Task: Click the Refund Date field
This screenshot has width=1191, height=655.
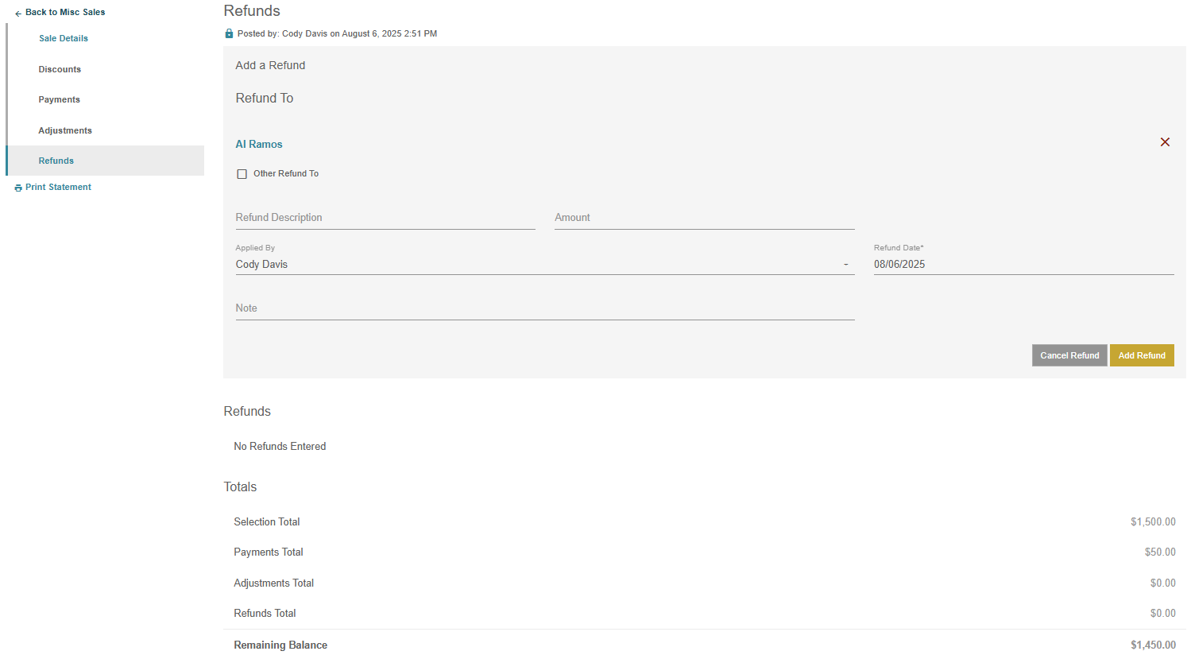Action: (x=1023, y=265)
